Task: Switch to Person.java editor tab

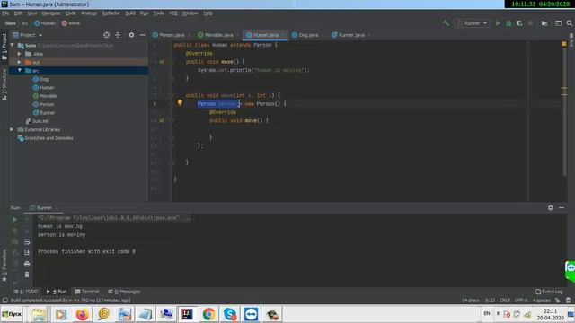Action: click(172, 35)
